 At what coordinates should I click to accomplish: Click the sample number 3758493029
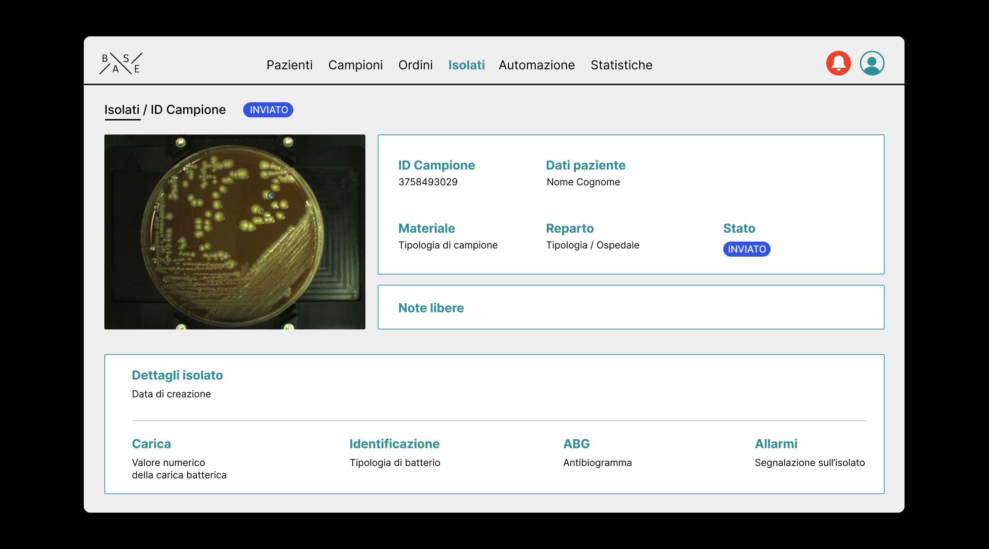pyautogui.click(x=428, y=182)
